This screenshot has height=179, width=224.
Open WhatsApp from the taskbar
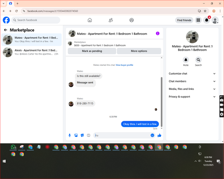[x=13, y=147]
